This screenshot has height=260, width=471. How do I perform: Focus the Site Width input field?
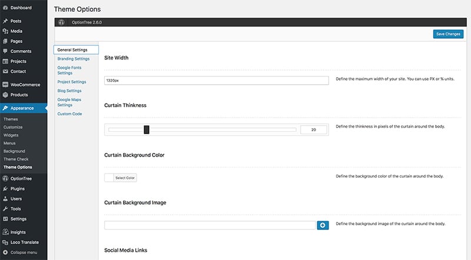click(216, 81)
